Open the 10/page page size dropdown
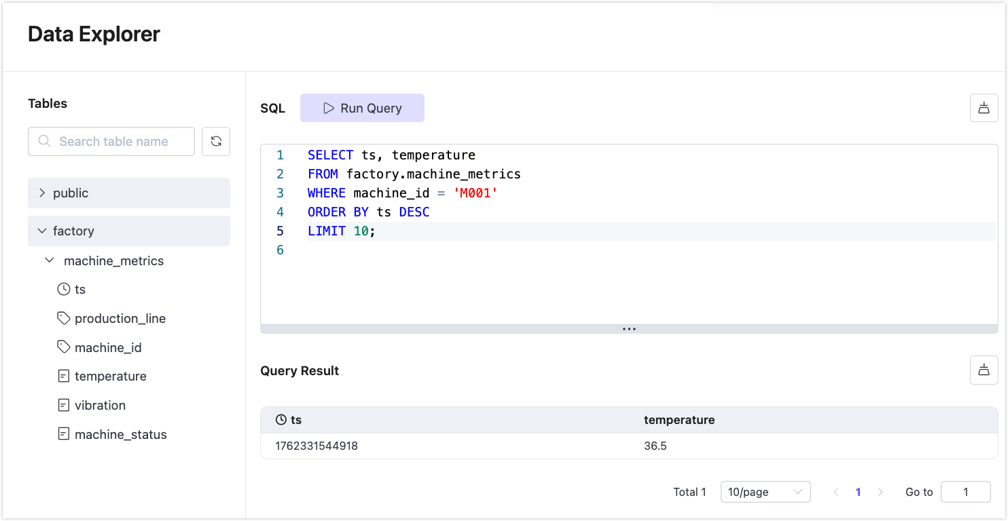The height and width of the screenshot is (521, 1008). [766, 491]
